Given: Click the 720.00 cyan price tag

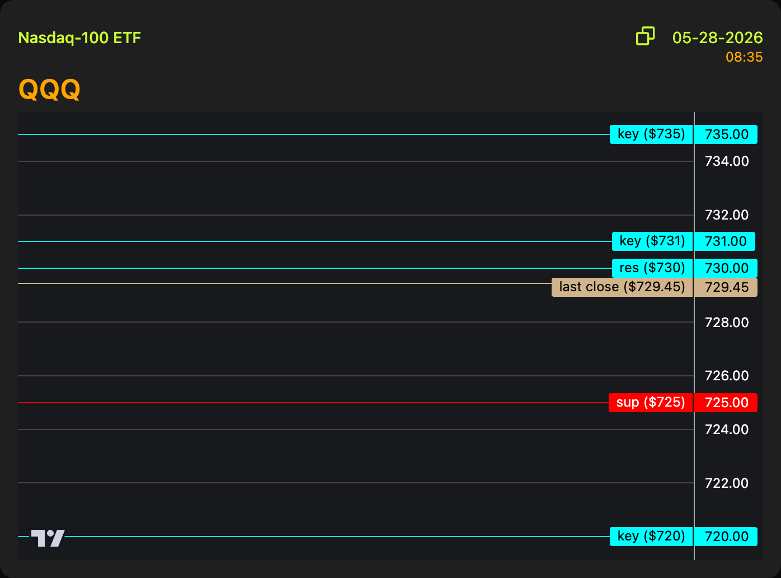Looking at the screenshot, I should point(726,537).
